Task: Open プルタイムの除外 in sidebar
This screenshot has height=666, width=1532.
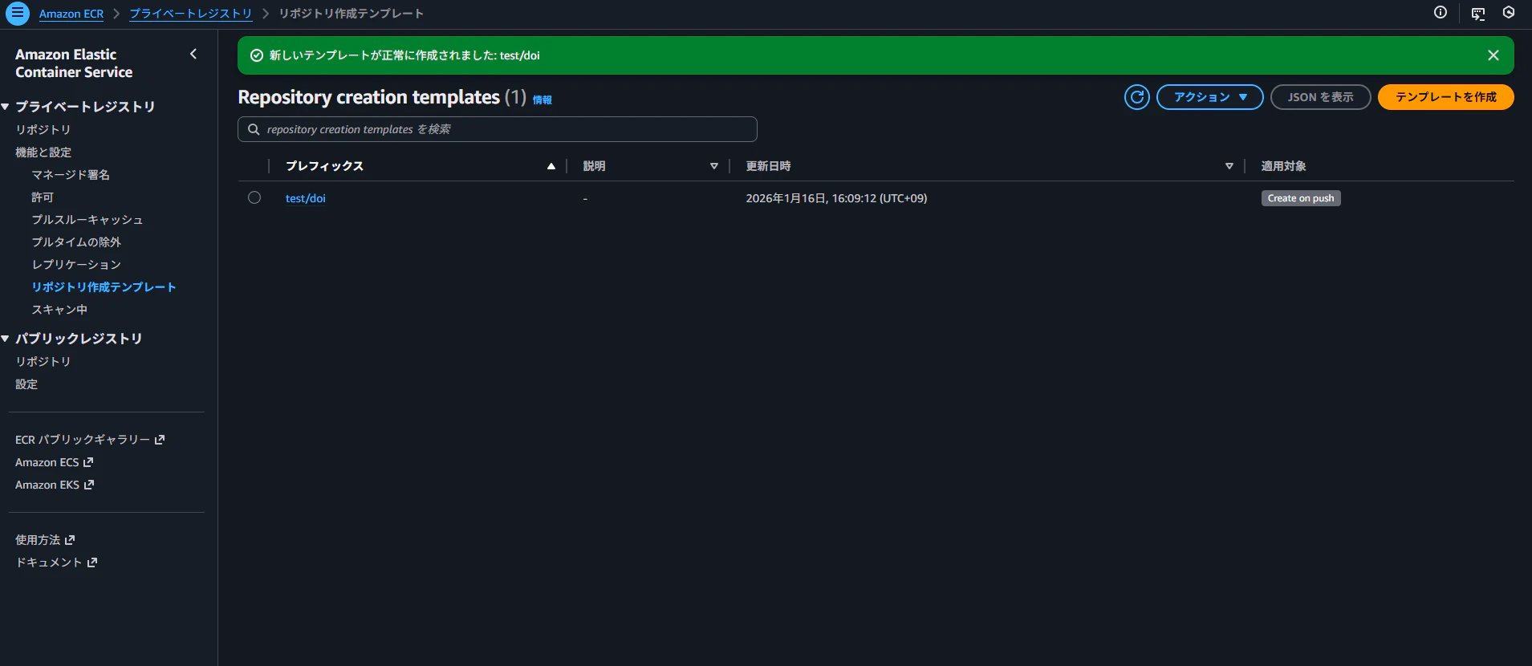Action: coord(76,242)
